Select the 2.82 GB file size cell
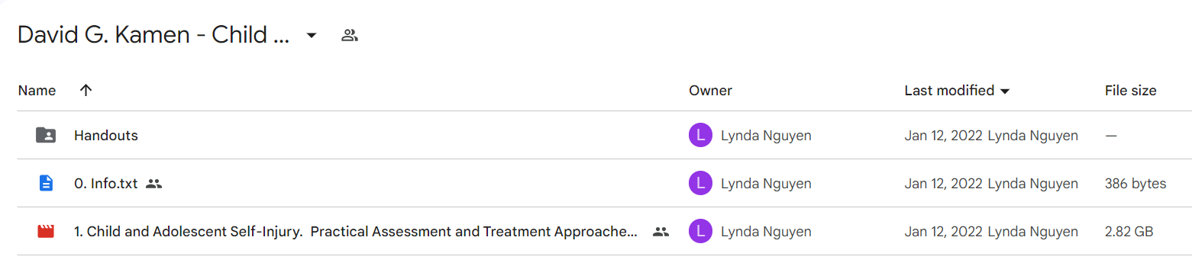 pos(1129,231)
